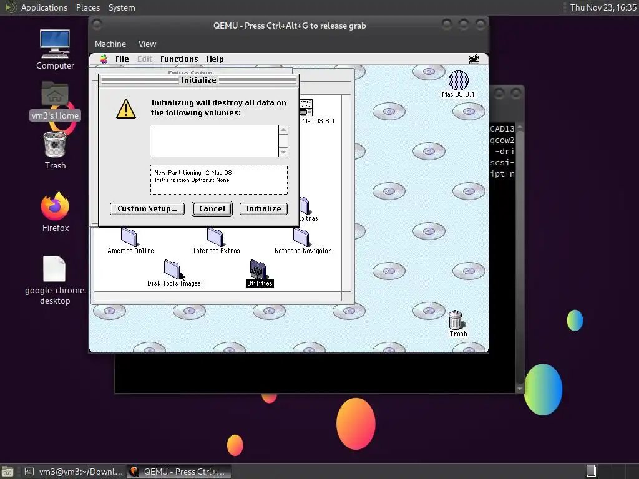Click the 'New Partitioning: 2 Mac OS' text

pos(193,173)
